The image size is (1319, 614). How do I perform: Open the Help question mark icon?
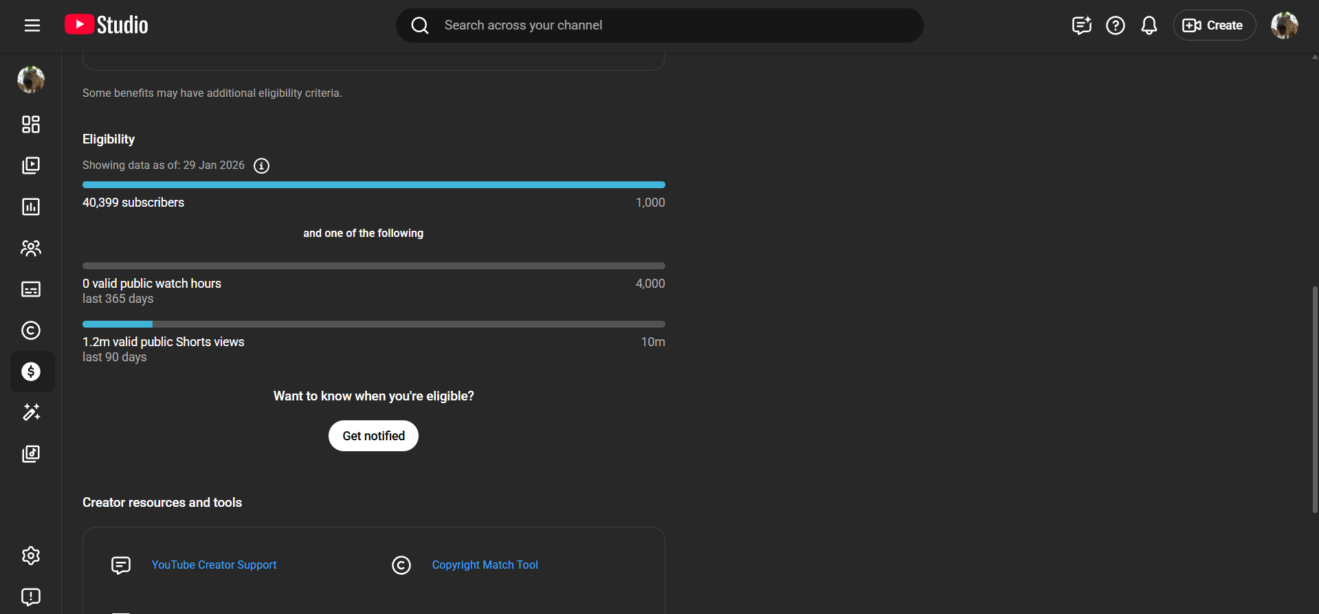pos(1115,25)
